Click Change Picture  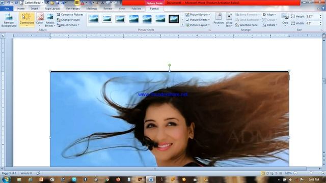pos(68,20)
